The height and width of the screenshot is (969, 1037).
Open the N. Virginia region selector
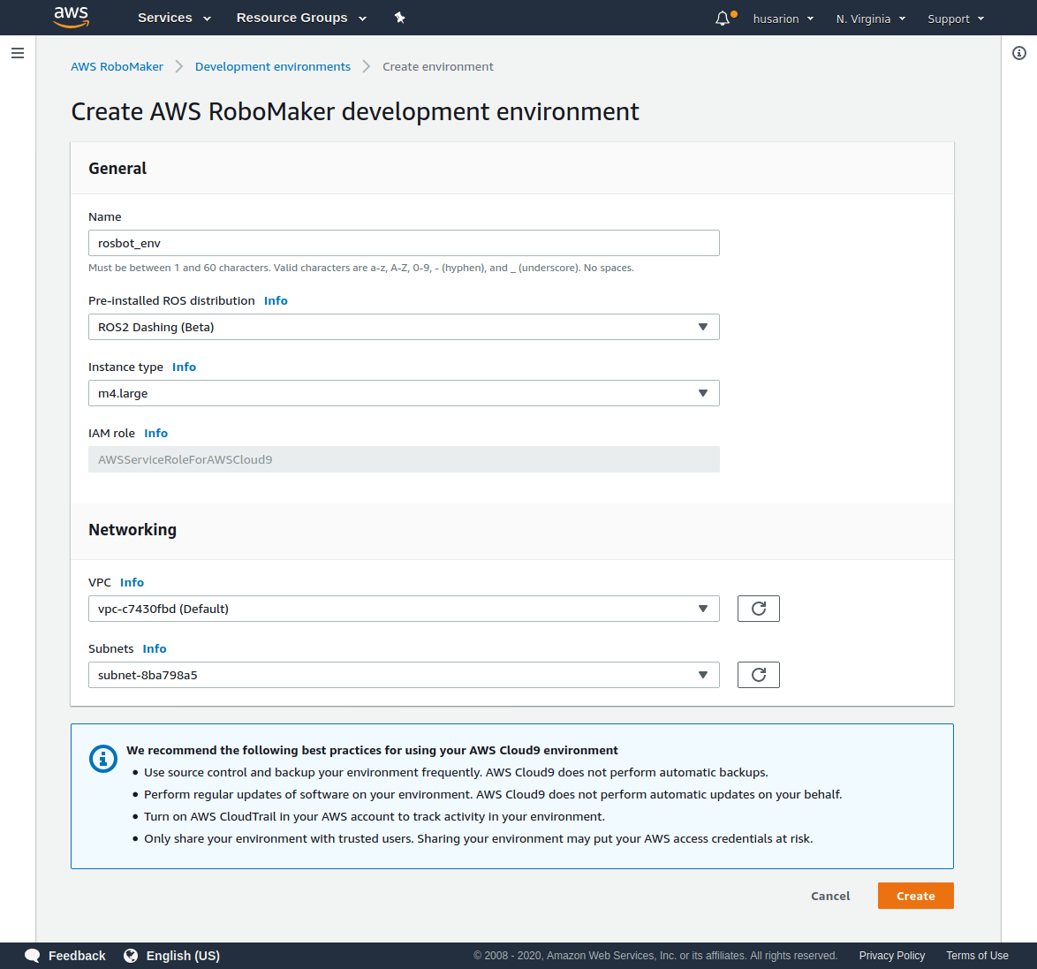point(871,19)
